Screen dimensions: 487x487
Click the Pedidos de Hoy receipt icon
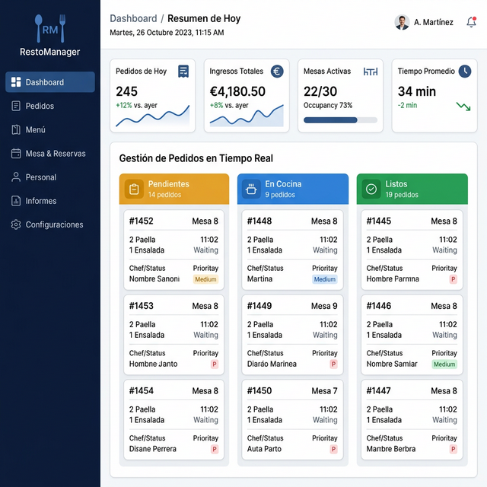coord(183,72)
